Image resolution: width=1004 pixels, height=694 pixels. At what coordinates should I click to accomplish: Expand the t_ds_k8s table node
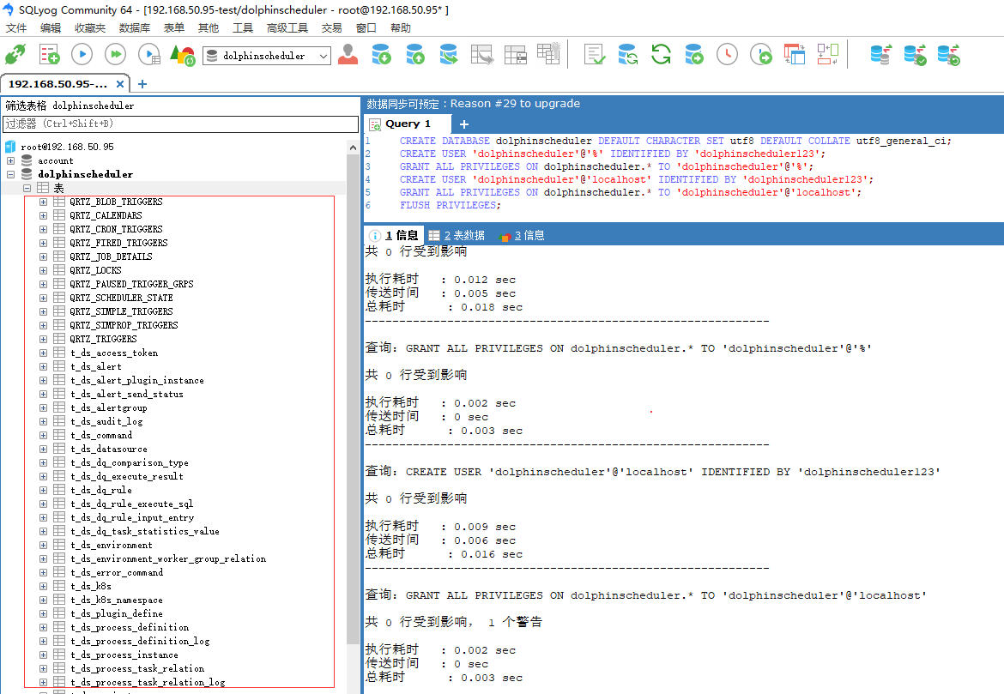pos(43,586)
